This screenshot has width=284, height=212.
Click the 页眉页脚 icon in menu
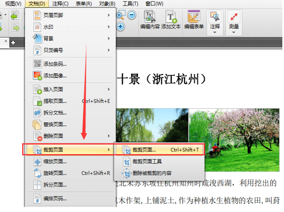37,15
